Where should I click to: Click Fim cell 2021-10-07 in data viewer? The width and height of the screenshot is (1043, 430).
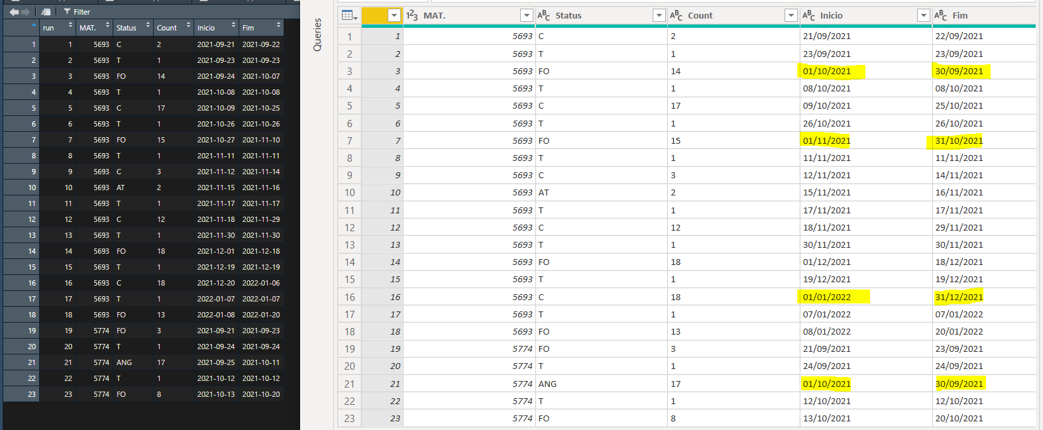tap(261, 76)
